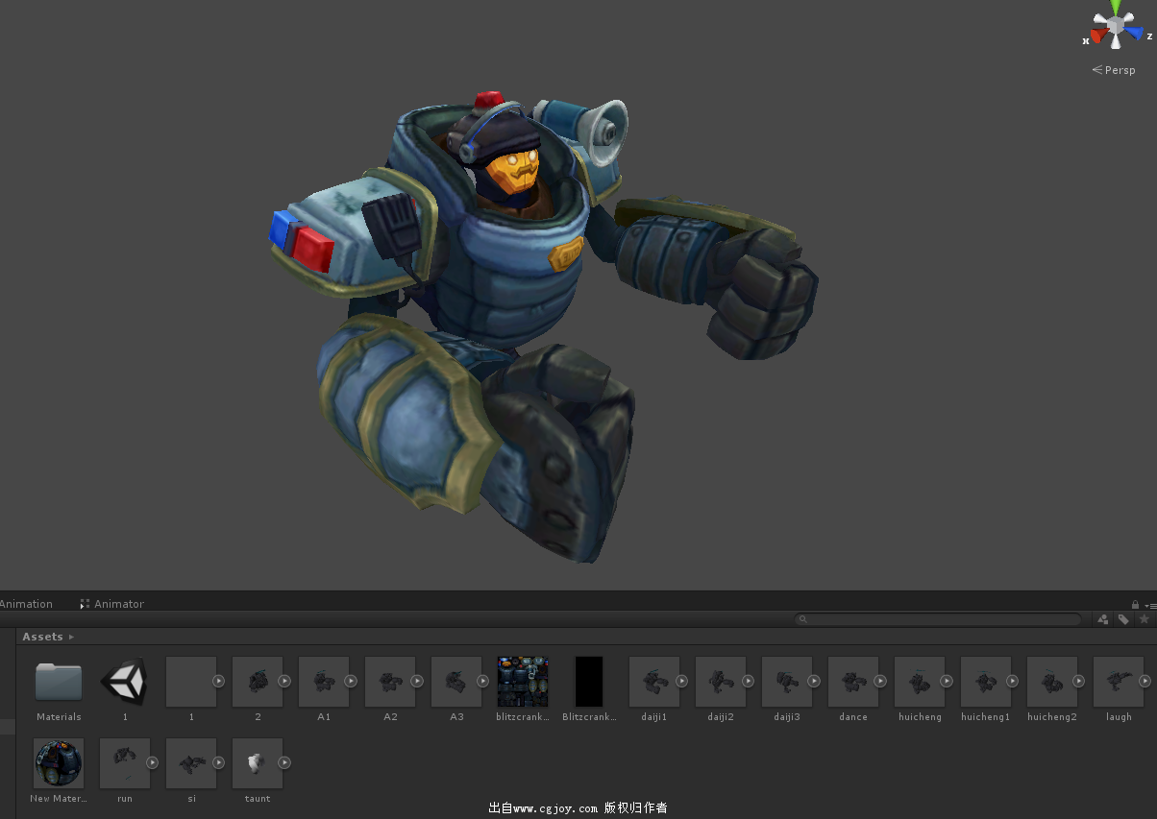Select the blank model asset named 1
The height and width of the screenshot is (819, 1157).
(191, 682)
